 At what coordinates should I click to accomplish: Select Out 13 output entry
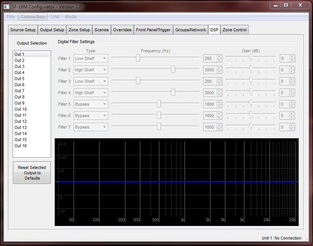click(x=32, y=127)
